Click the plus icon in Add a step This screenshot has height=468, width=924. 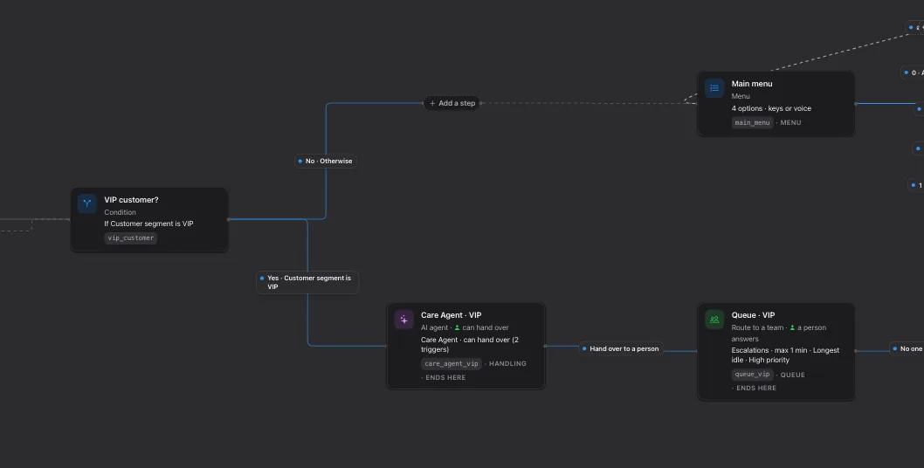pos(432,103)
